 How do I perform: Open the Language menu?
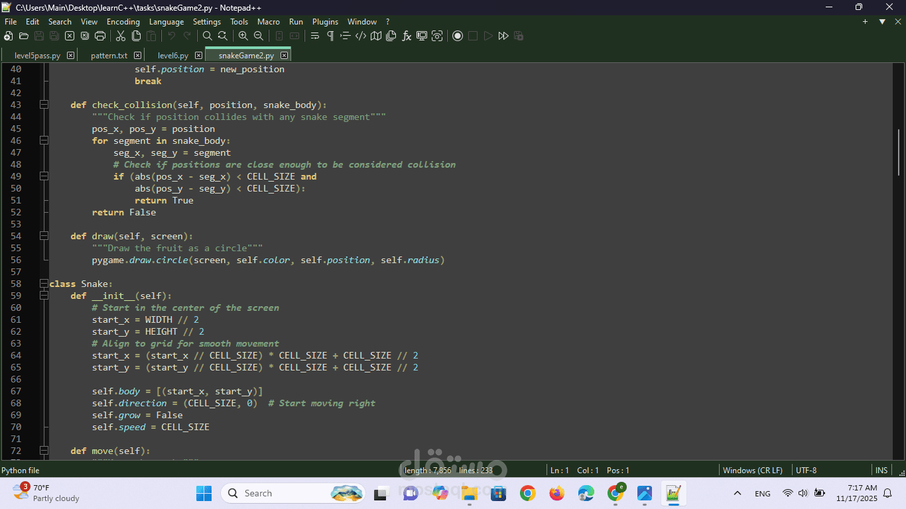[166, 22]
